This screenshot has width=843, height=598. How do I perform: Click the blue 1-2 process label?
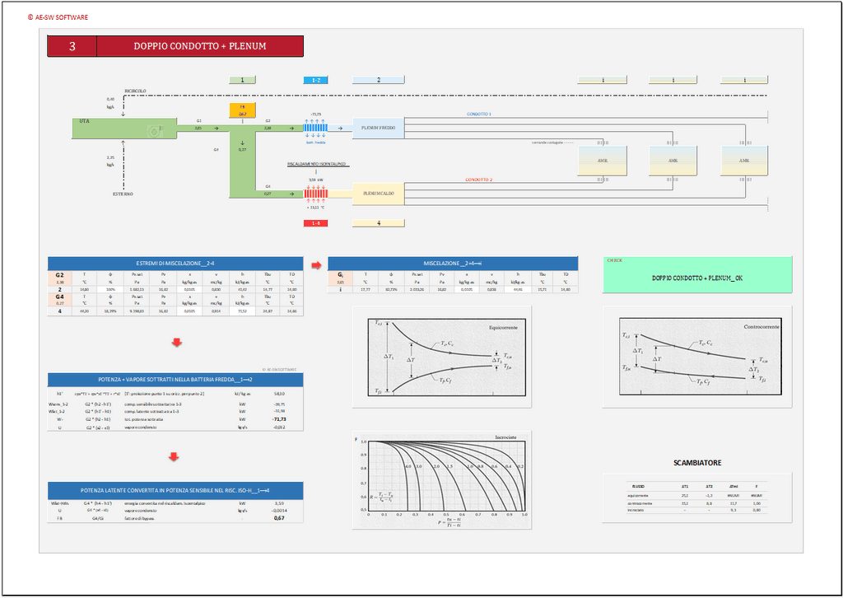pyautogui.click(x=316, y=80)
